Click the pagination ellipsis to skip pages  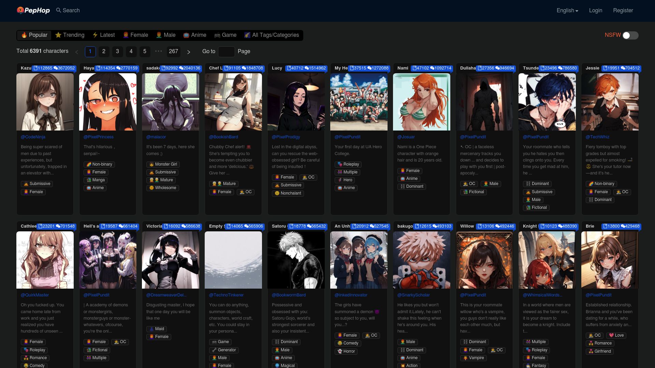click(x=159, y=51)
